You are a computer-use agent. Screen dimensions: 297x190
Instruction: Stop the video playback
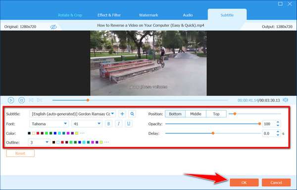coord(22,100)
